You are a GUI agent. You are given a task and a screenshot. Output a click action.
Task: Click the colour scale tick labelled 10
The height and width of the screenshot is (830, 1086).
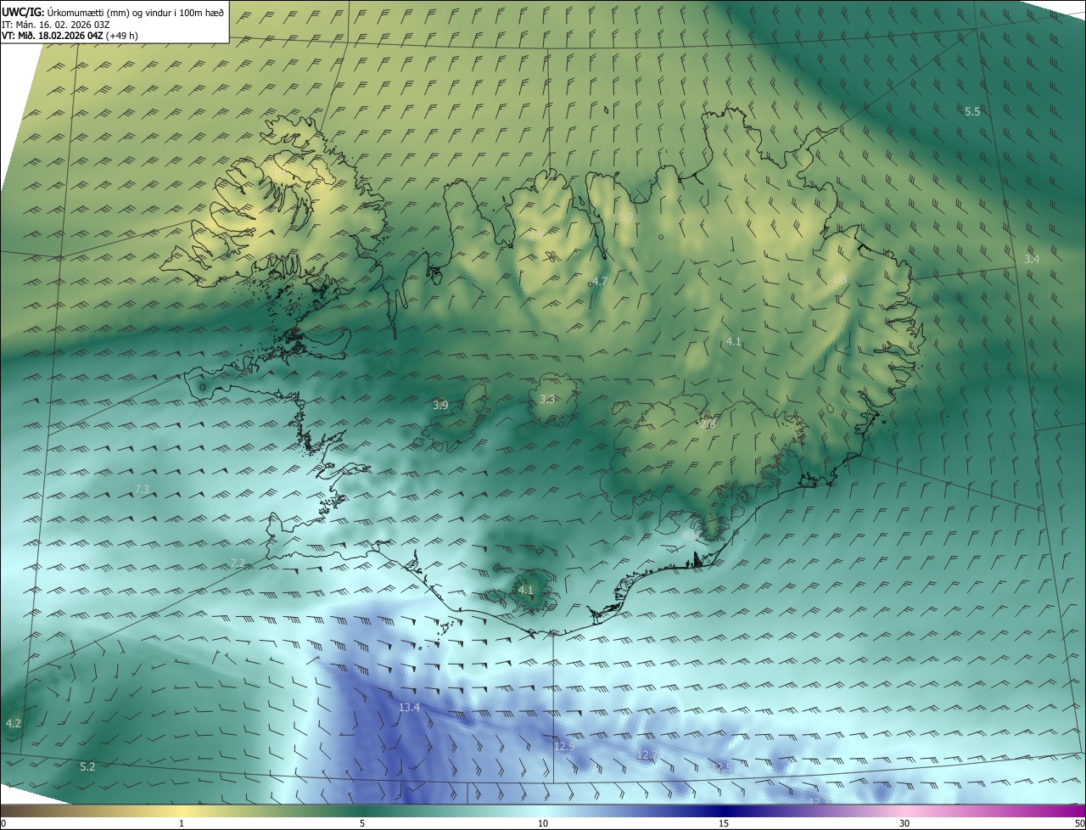click(543, 823)
